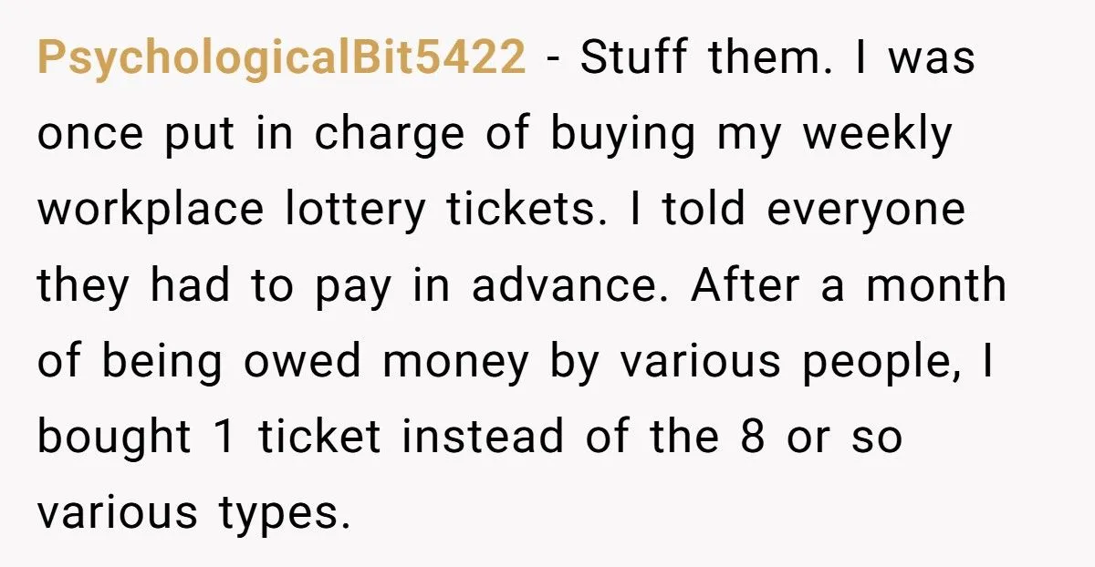1095x567 pixels.
Task: Click on the word "lottery"
Action: [344, 210]
